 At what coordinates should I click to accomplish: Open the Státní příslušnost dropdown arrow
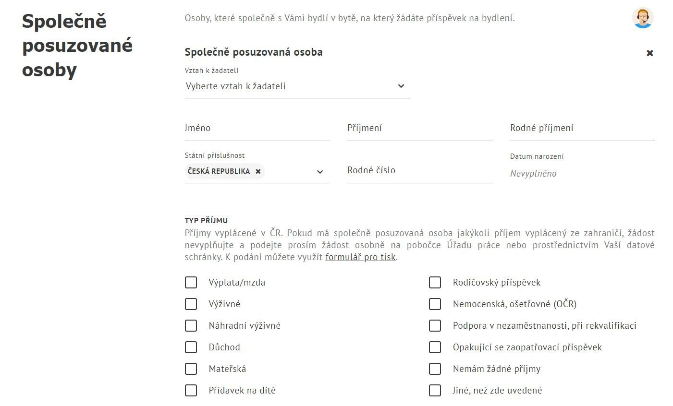click(x=320, y=172)
